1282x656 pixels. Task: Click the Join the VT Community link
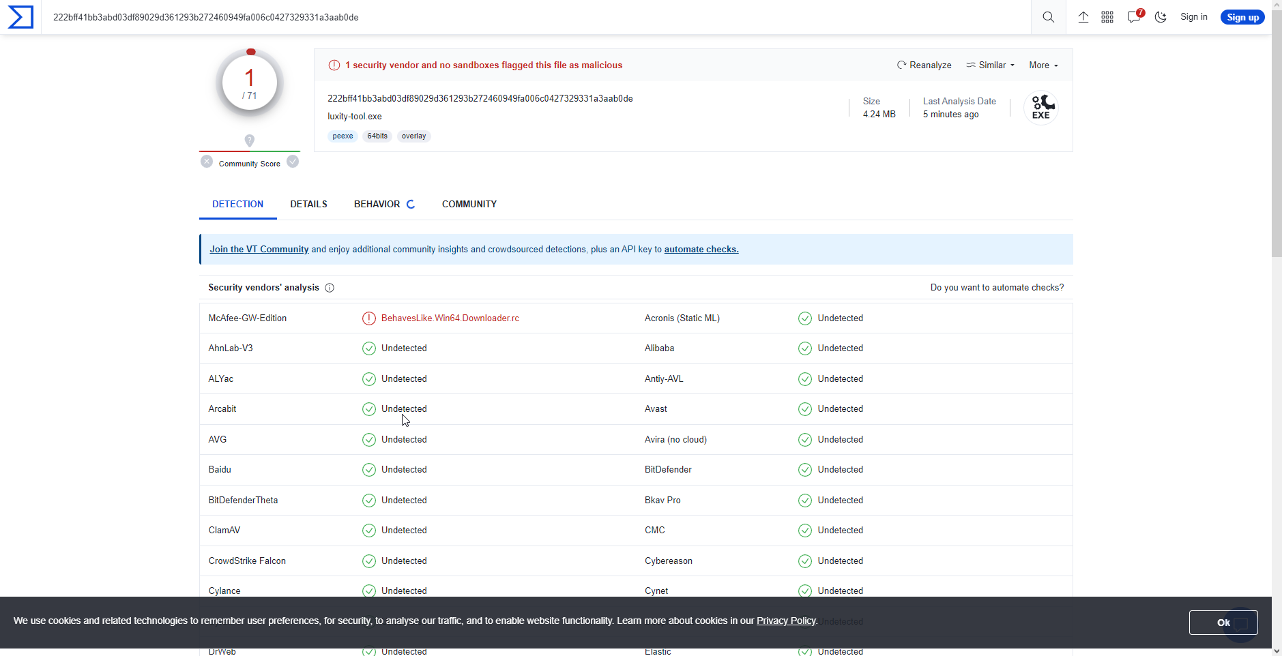click(259, 250)
